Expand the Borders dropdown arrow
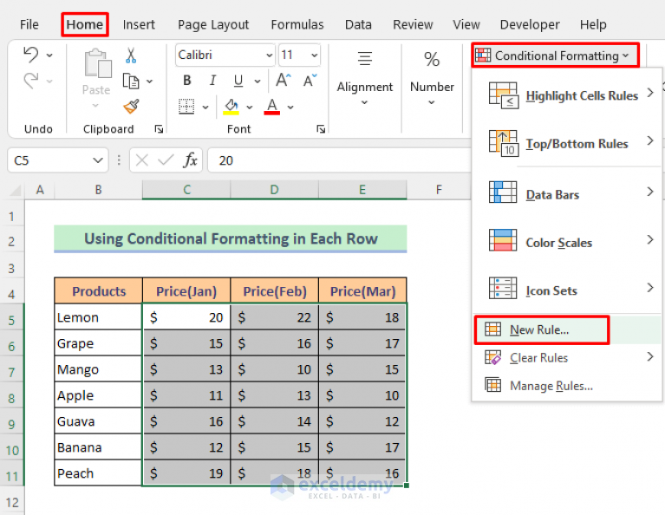 [205, 107]
